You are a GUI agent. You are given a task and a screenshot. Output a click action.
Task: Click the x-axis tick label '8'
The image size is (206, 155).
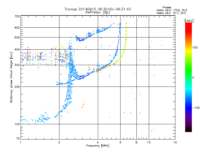point(136,142)
